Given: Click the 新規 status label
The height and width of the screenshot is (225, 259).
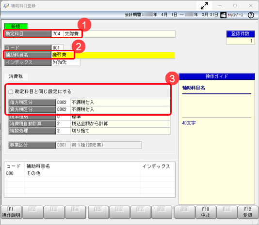Looking at the screenshot, I should tap(16, 26).
